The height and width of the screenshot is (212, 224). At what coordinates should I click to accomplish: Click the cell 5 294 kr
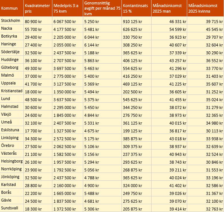click(102, 161)
